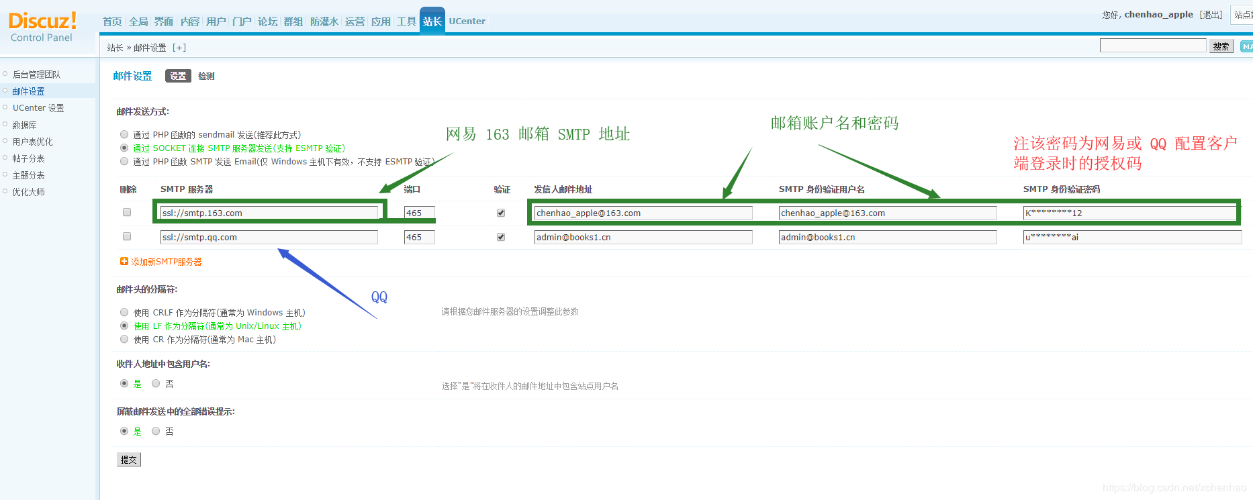Check the delete box for the smtp.163.com row
This screenshot has width=1253, height=500.
[x=127, y=213]
